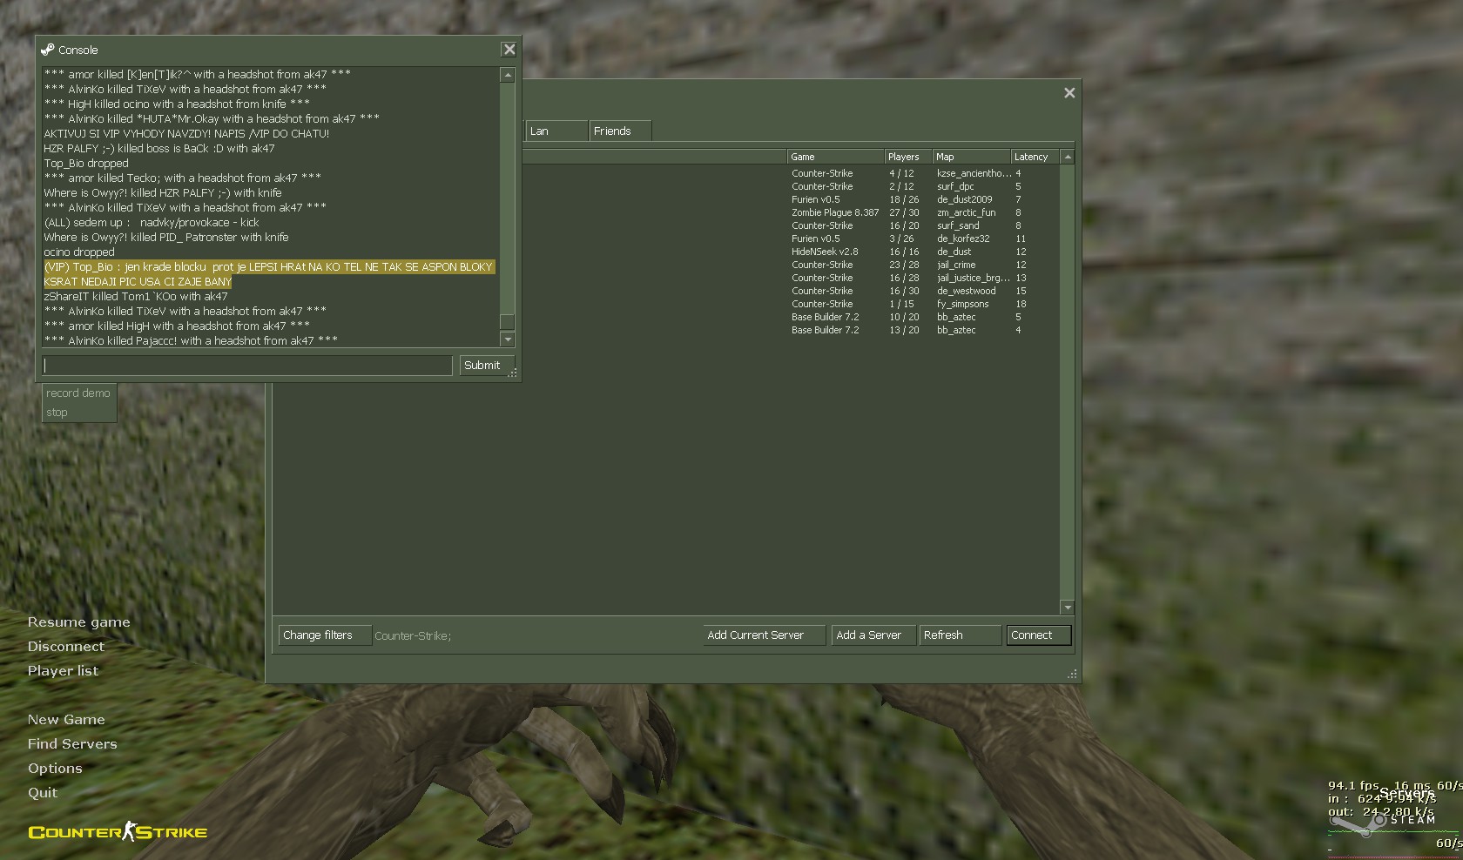Image resolution: width=1463 pixels, height=860 pixels.
Task: Sort servers by Game column
Action: 835,157
